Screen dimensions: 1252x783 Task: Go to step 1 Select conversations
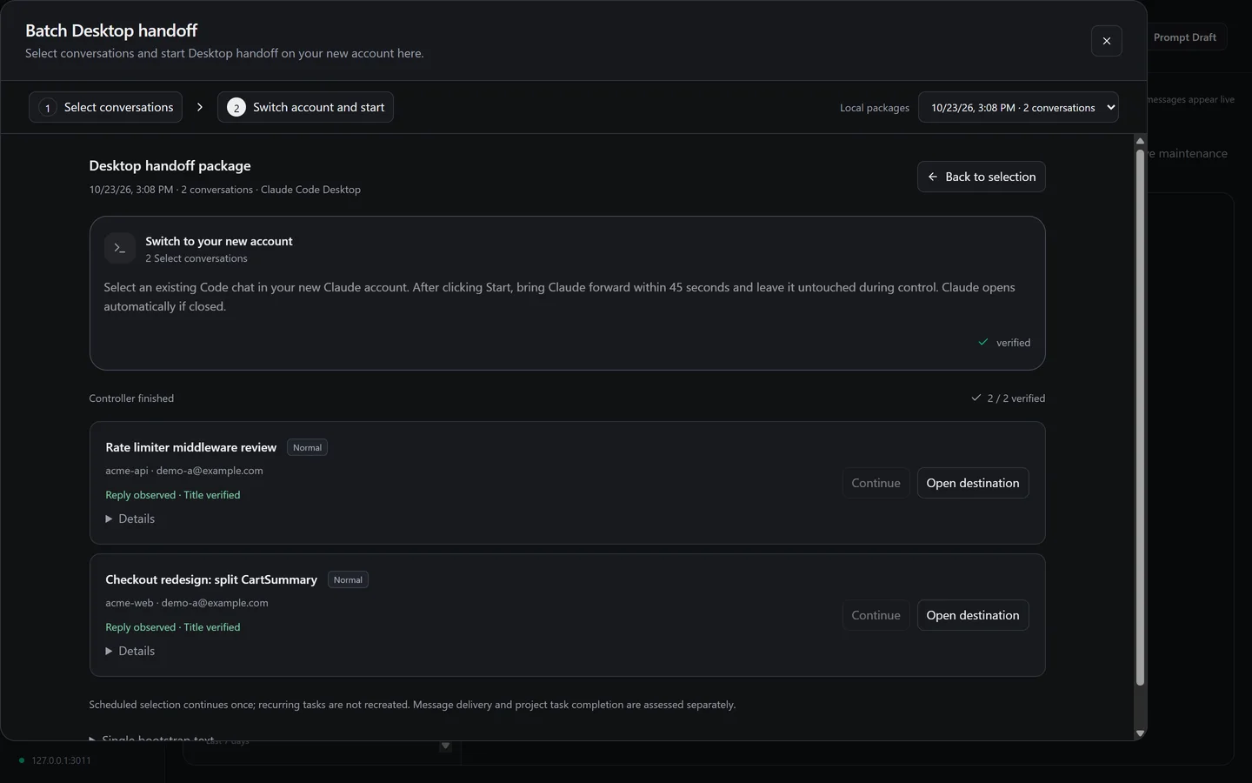pos(105,107)
